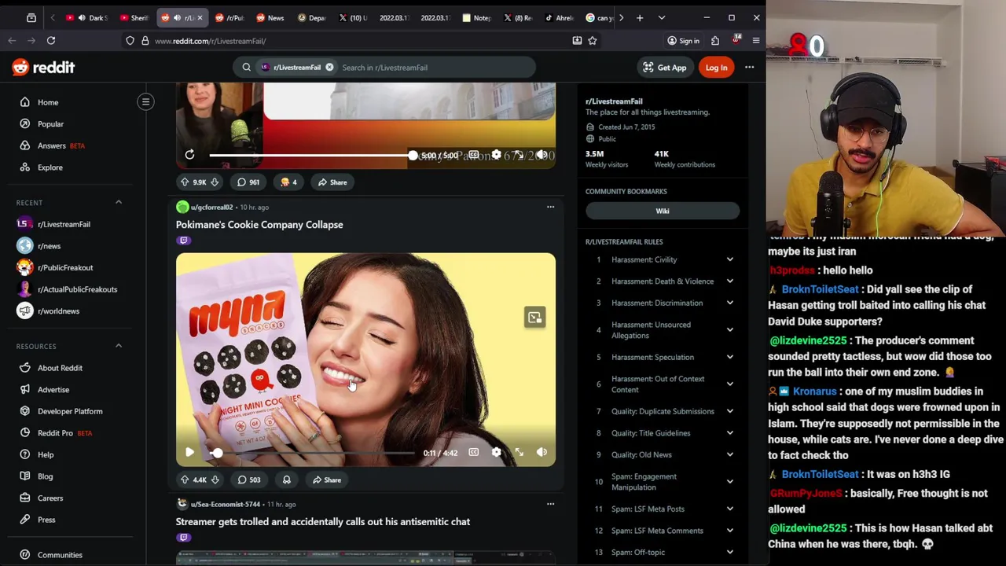Open a new browser tab with plus
1006x566 pixels.
[x=640, y=17]
